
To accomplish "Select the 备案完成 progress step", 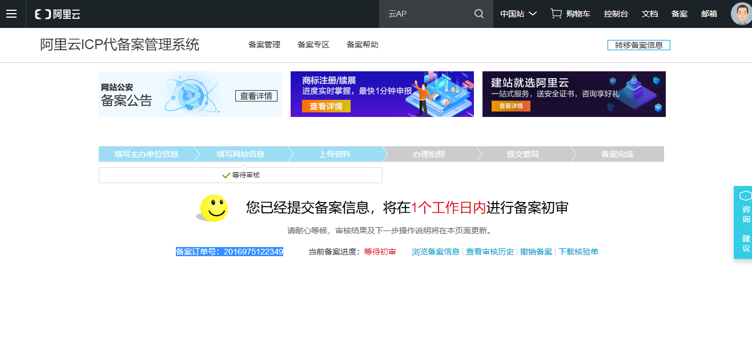I will click(x=617, y=154).
